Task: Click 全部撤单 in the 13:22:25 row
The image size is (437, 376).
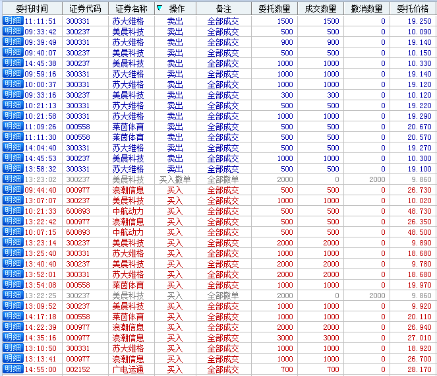Action: coord(223,296)
